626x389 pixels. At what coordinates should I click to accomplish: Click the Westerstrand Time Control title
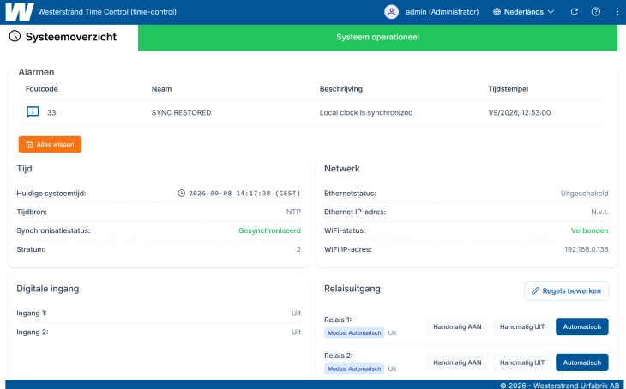click(x=107, y=12)
